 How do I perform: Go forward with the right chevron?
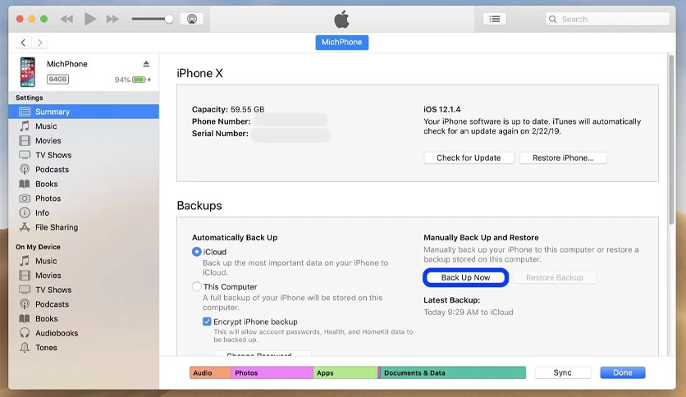coord(40,43)
